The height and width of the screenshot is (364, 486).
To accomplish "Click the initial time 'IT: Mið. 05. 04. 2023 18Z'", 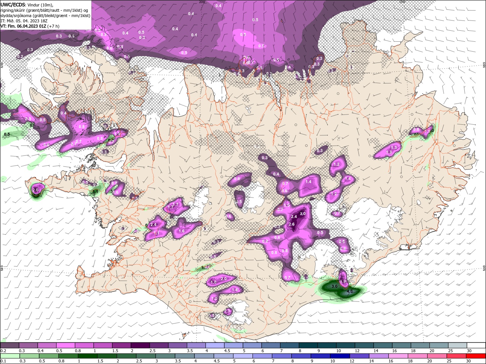I will pyautogui.click(x=24, y=21).
